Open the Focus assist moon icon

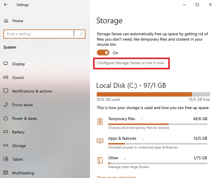coord(6,105)
